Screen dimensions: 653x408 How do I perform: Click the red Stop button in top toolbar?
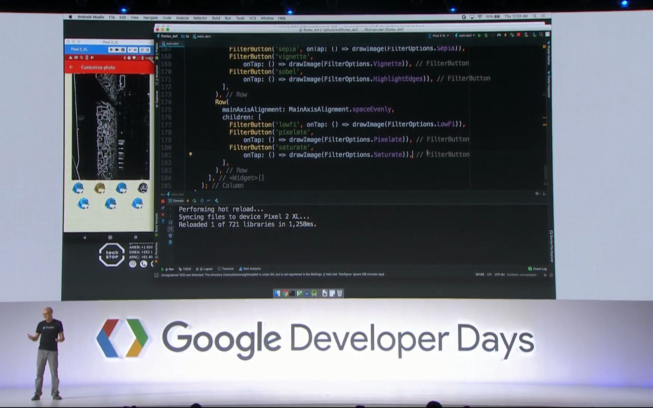point(519,34)
